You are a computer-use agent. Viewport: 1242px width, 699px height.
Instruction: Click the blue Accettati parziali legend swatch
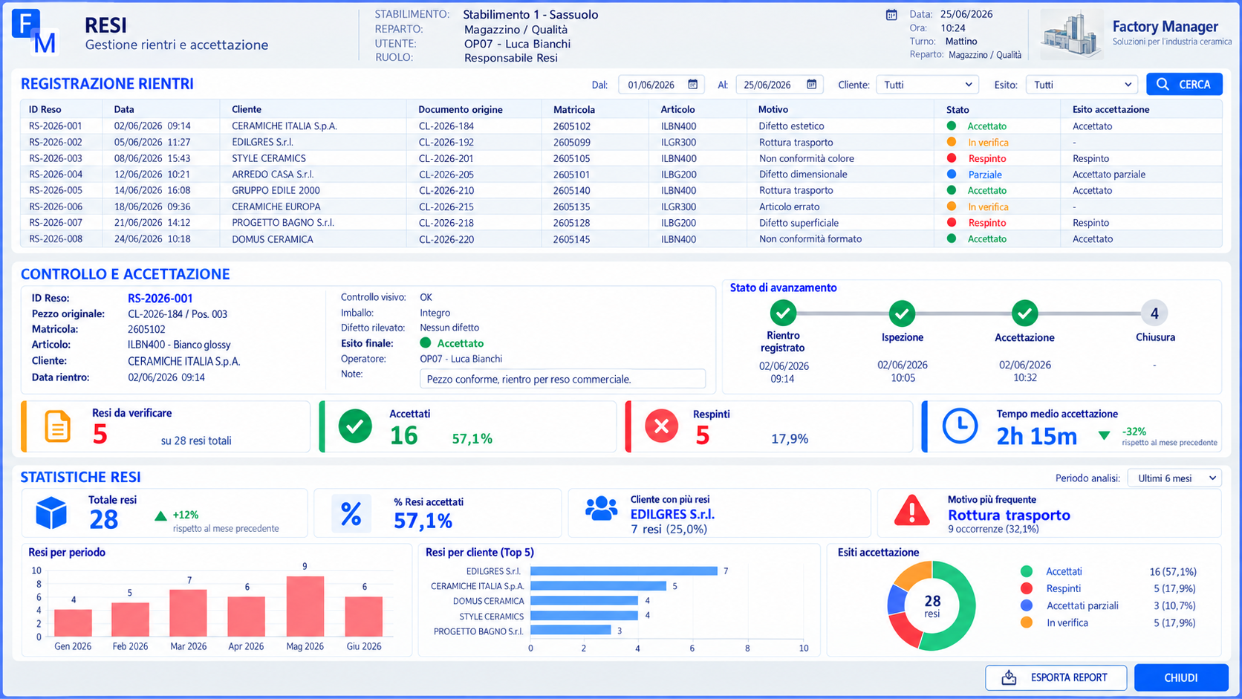tap(1027, 605)
